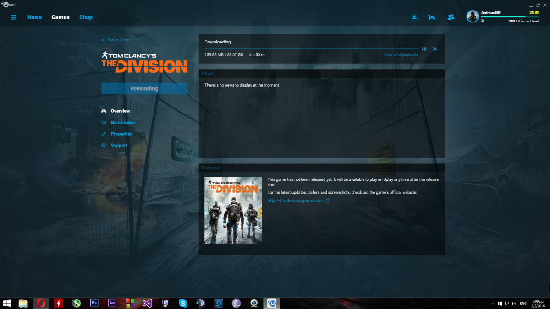Open the Windows Start menu

7,303
